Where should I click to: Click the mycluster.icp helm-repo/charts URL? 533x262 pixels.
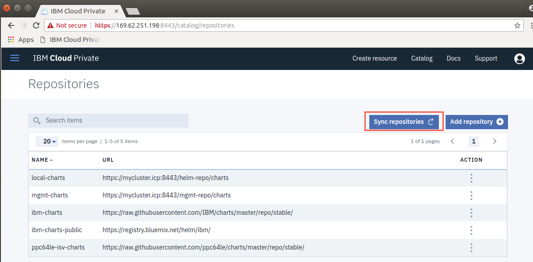click(x=165, y=178)
